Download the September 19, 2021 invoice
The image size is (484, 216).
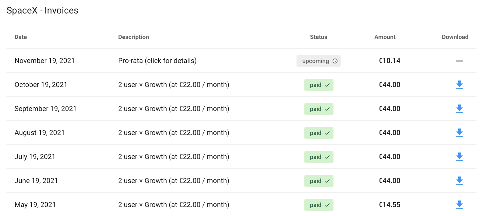(x=459, y=109)
